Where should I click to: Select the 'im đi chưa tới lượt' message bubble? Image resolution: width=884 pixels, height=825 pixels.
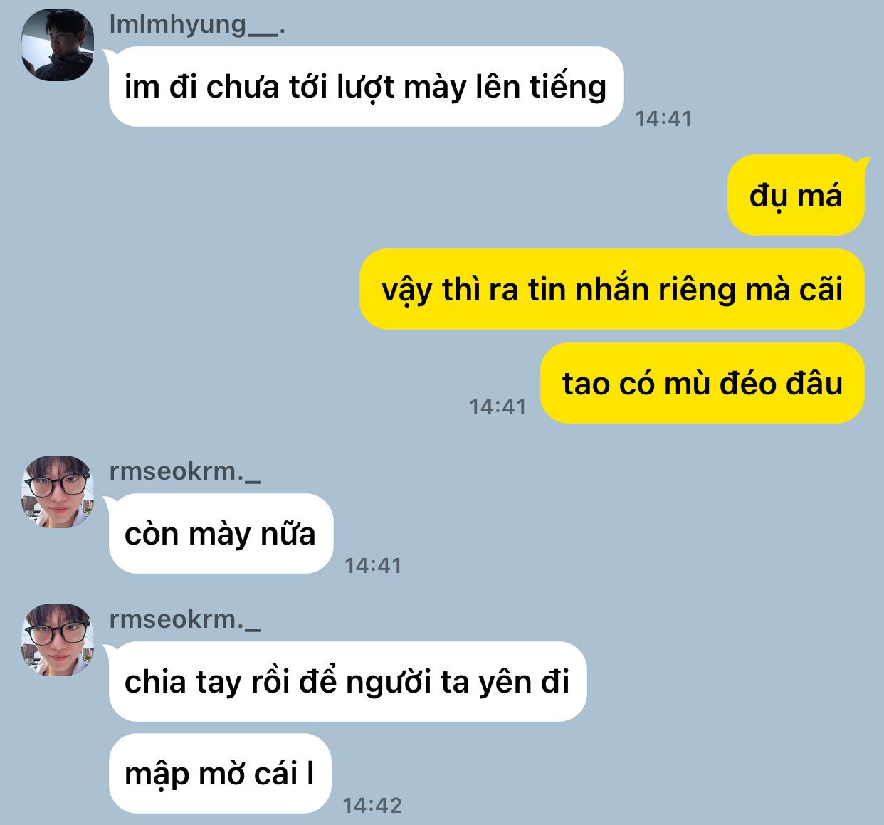(366, 87)
